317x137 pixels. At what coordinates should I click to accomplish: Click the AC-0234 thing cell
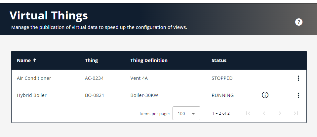94,78
